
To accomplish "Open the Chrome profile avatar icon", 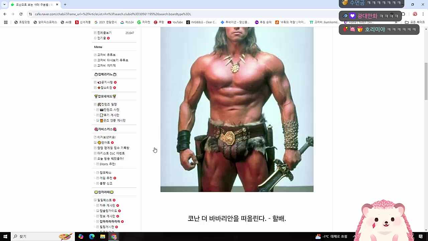I will [x=415, y=14].
